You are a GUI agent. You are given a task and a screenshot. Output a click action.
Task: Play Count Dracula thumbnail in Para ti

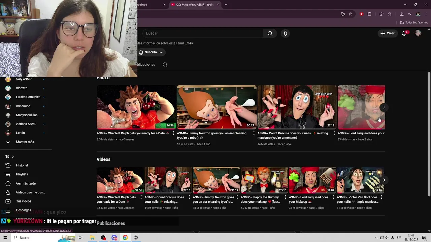(297, 107)
